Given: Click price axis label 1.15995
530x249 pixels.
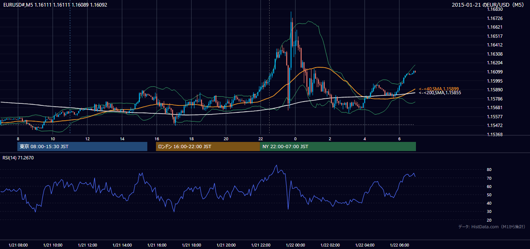Looking at the screenshot, I should [x=495, y=81].
